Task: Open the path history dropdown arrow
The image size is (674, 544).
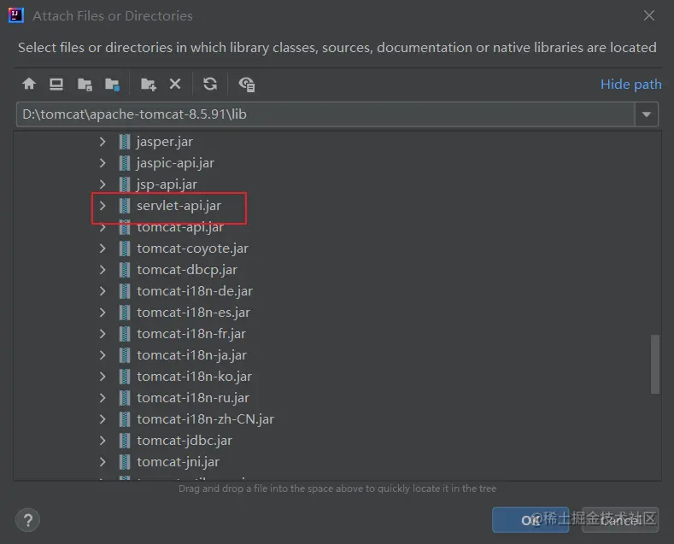Action: click(646, 114)
